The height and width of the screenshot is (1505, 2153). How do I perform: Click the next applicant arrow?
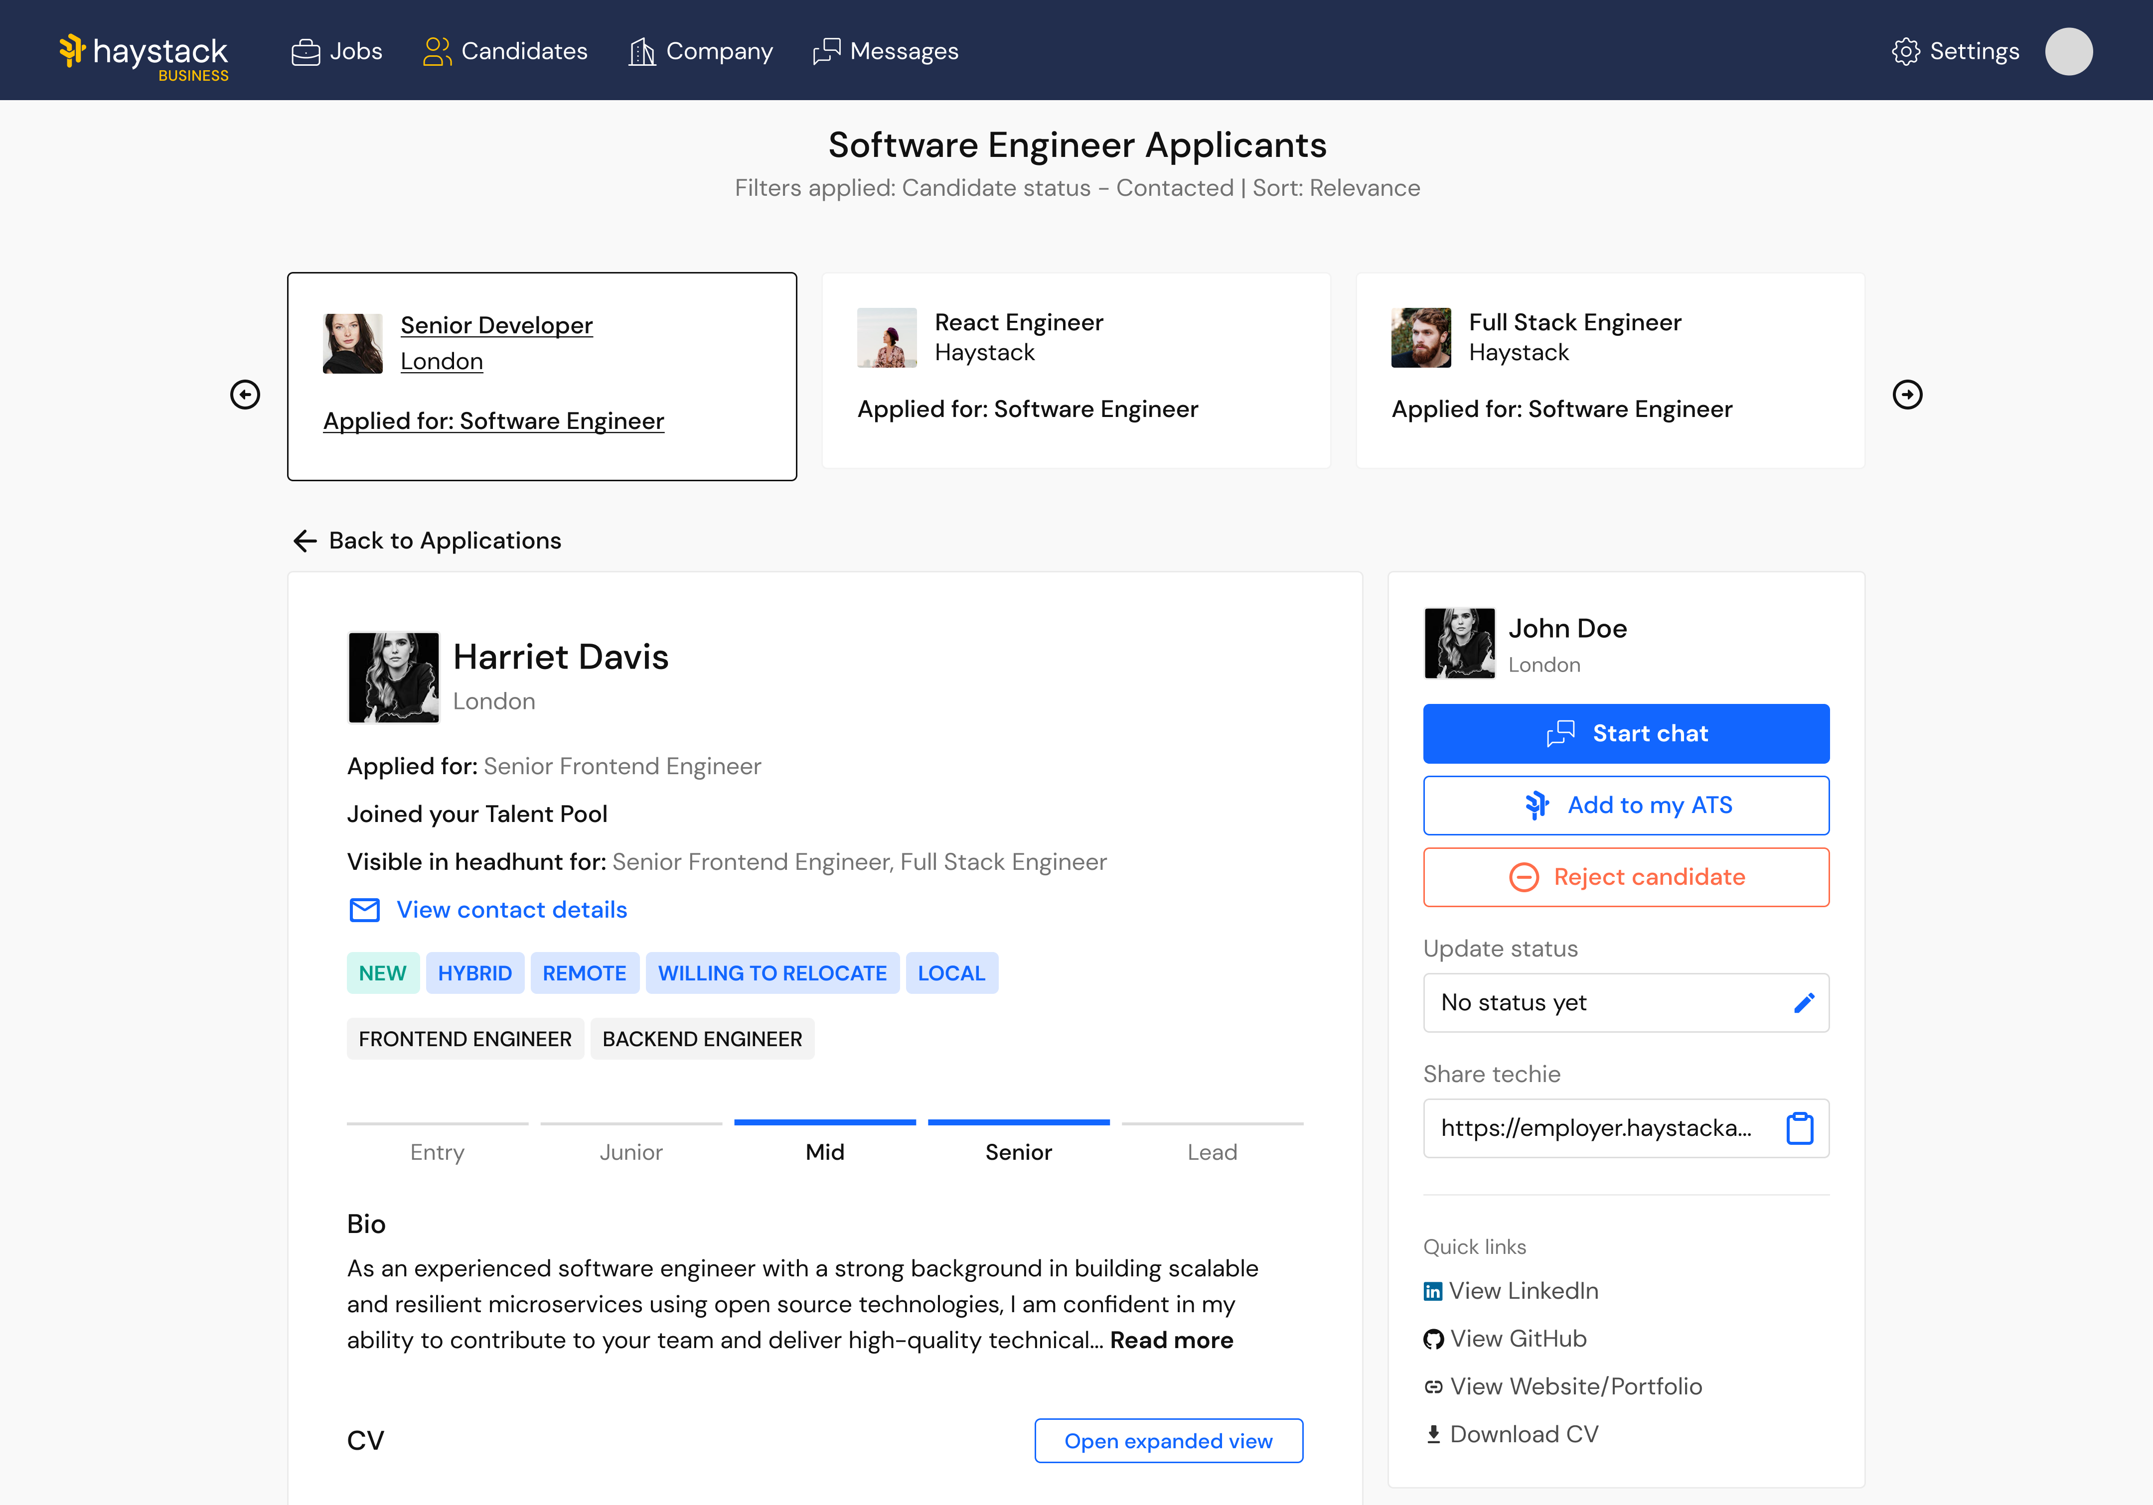[x=1907, y=395]
